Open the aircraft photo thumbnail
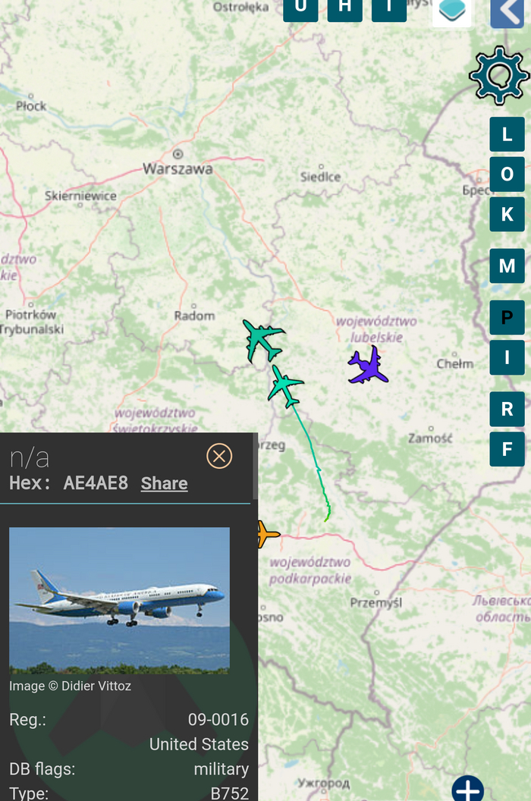This screenshot has height=801, width=531. click(119, 600)
